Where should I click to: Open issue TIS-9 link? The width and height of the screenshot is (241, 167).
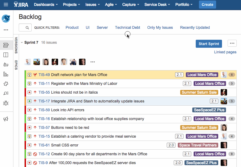click(43, 163)
